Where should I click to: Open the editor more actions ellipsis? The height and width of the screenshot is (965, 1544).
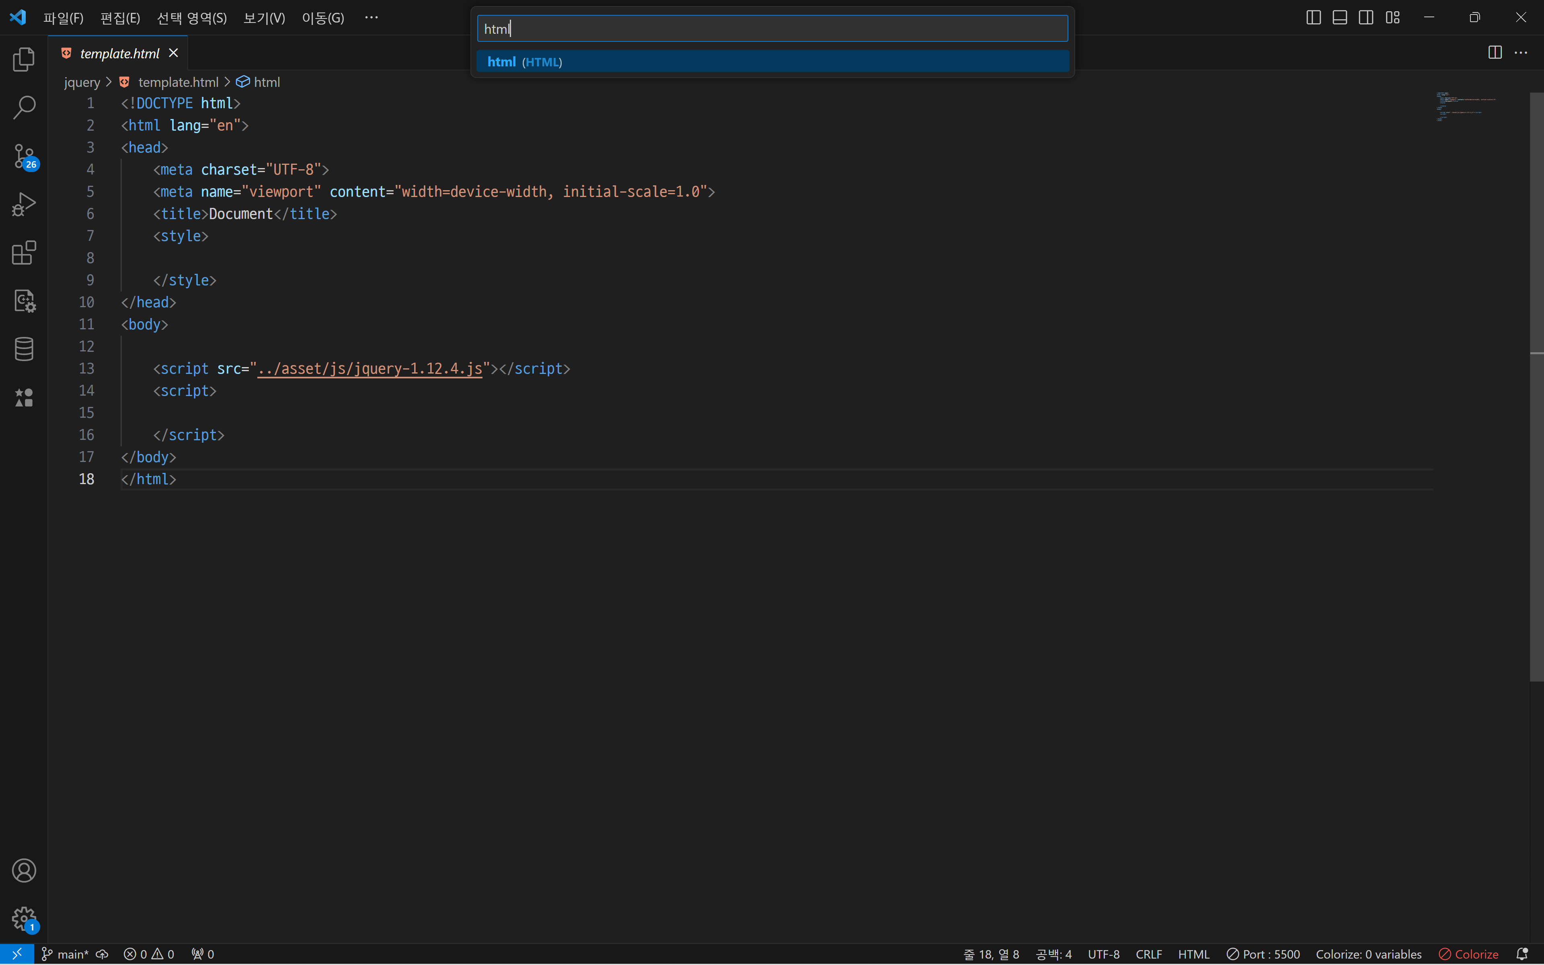pyautogui.click(x=1521, y=53)
